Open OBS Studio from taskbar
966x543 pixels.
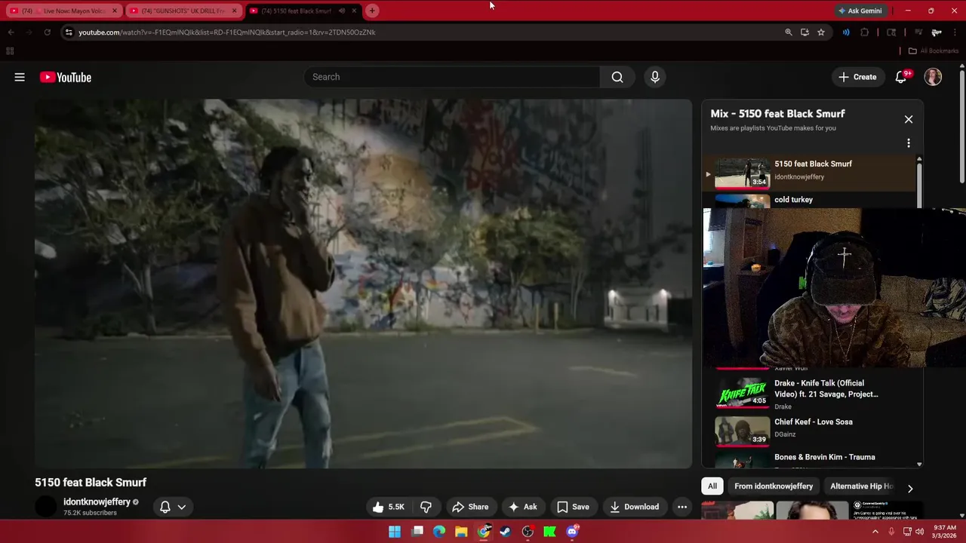tap(528, 532)
